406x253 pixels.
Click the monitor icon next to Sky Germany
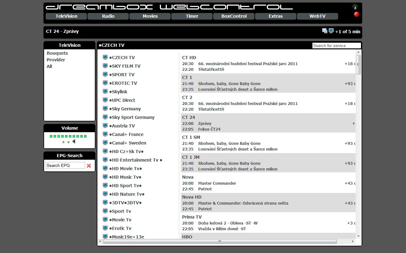click(x=105, y=108)
